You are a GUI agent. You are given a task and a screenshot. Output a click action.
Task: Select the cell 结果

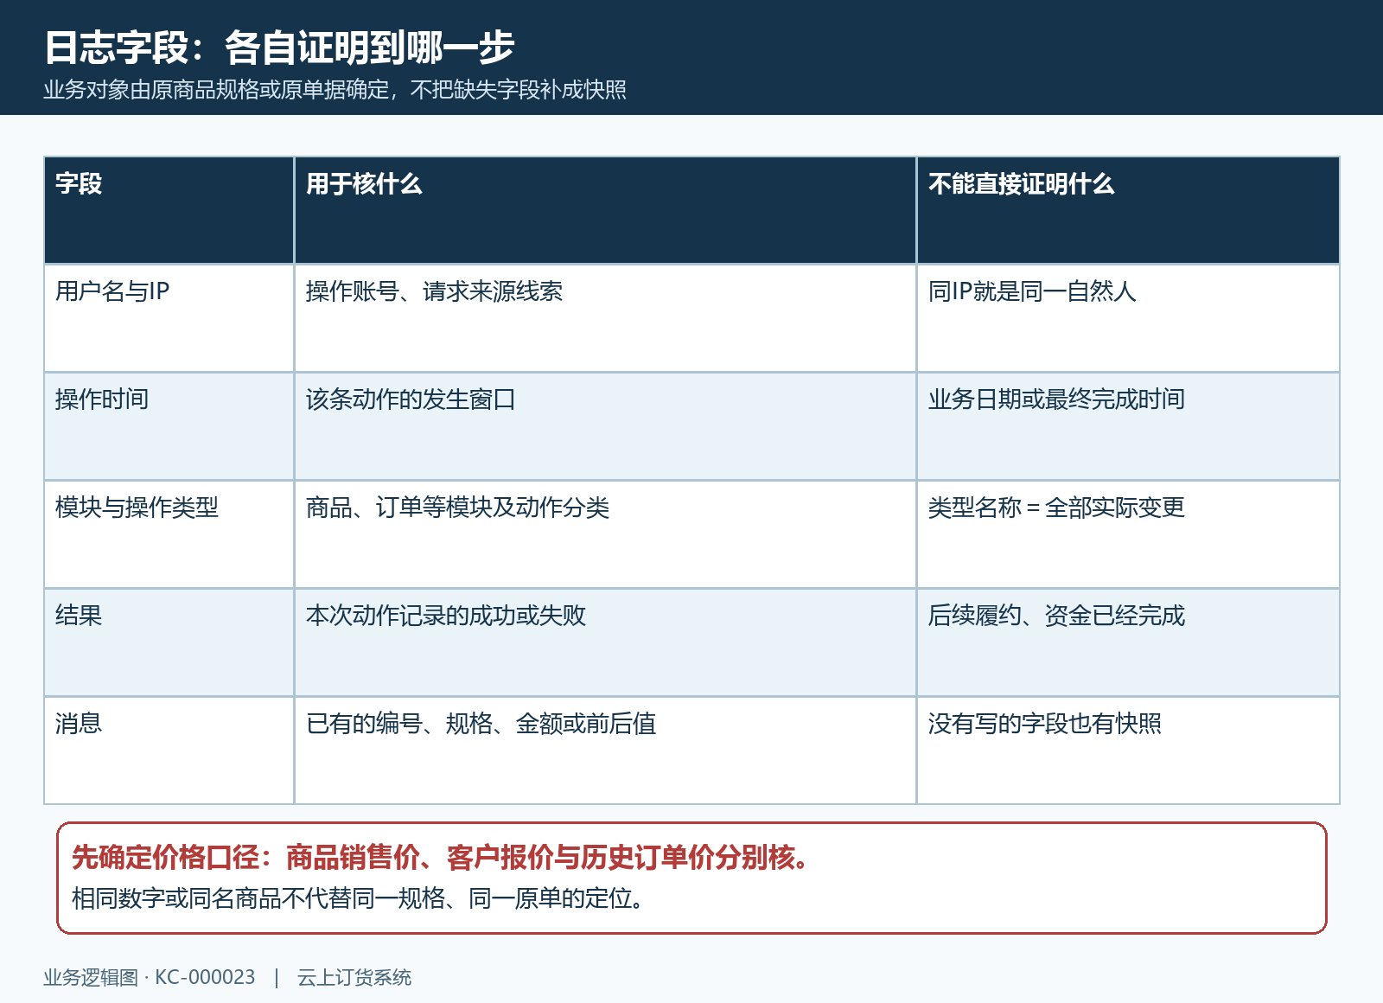[x=169, y=642]
